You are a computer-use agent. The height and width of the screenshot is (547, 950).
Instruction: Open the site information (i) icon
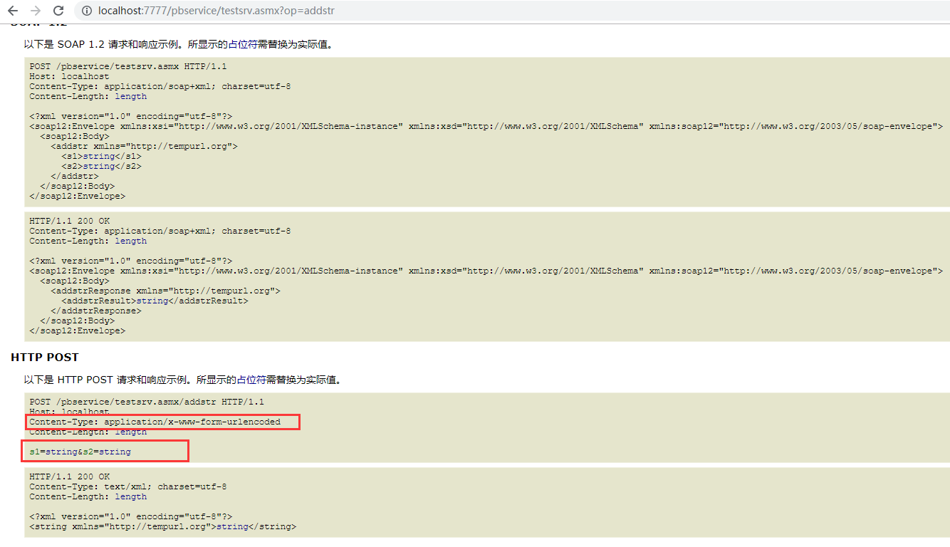pos(85,11)
